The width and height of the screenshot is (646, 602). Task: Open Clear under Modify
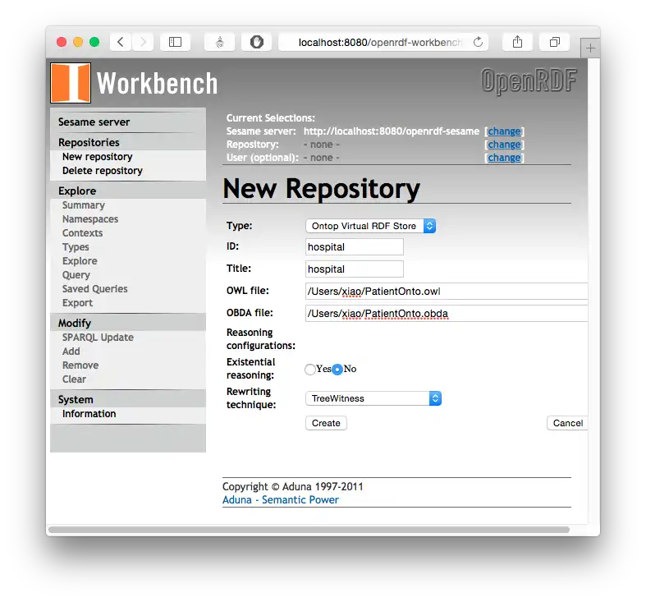click(74, 379)
